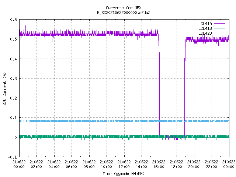Image resolution: width=236 pixels, height=177 pixels.
Task: Click the y-axis tick value 0.2
Action: click(13, 98)
